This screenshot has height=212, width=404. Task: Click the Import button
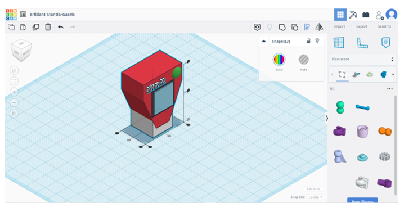(339, 26)
